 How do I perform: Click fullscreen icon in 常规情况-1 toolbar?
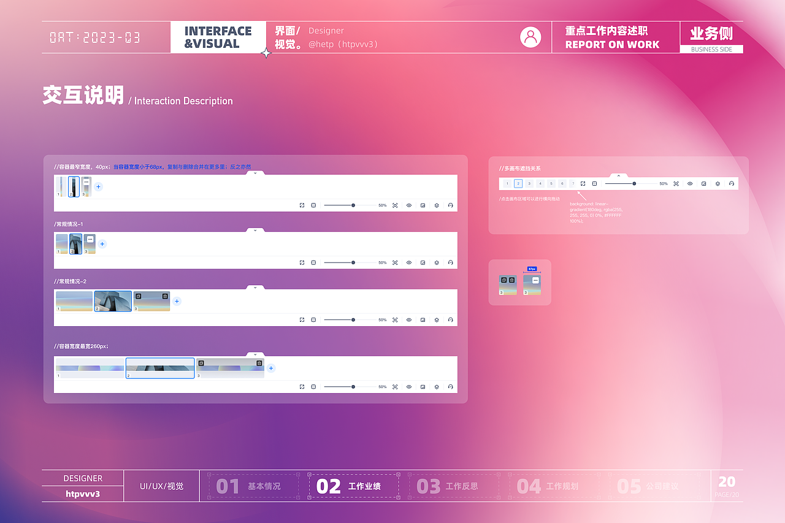[302, 262]
